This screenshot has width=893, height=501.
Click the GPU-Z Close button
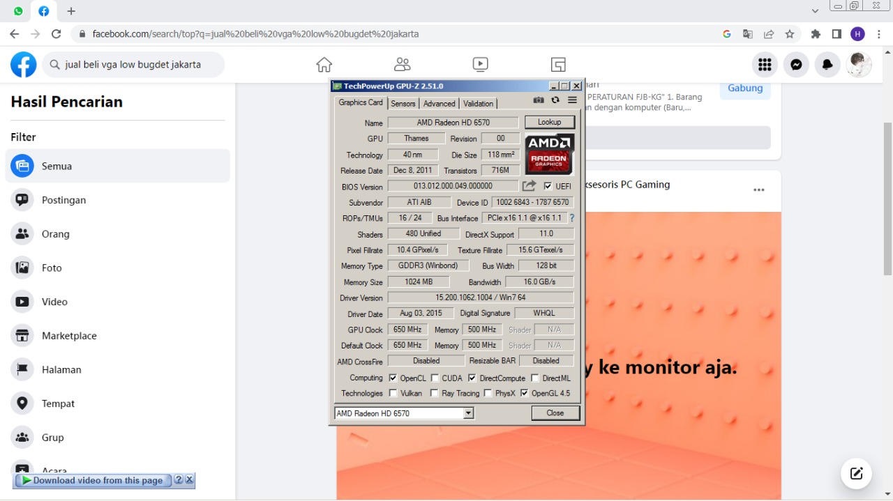point(555,413)
